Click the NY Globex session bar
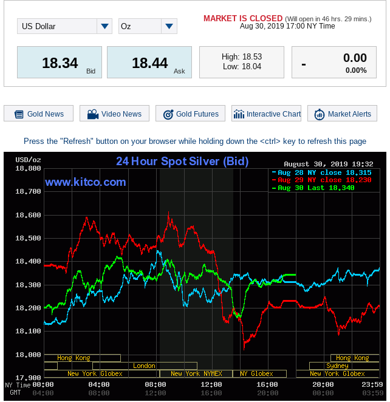Image resolution: width=390 pixels, height=402 pixels. point(259,373)
